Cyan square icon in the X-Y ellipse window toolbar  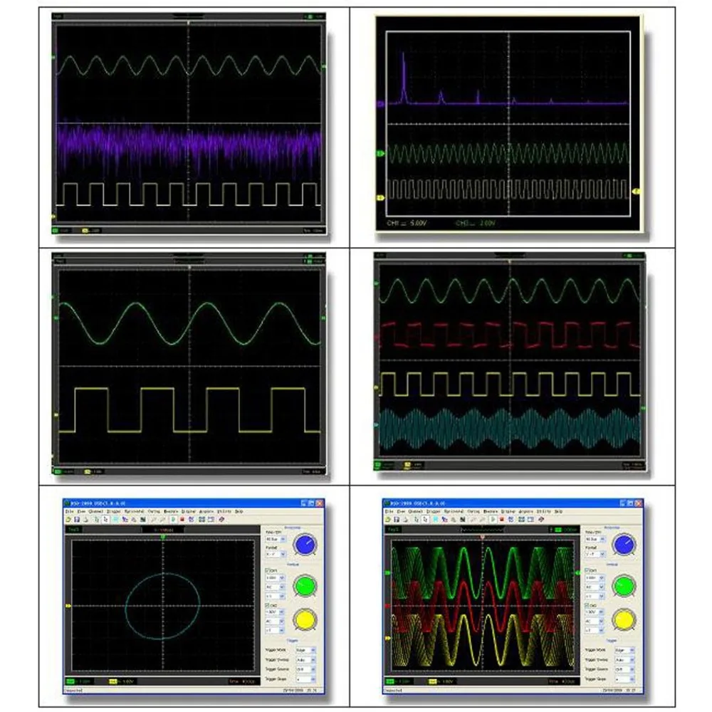click(115, 520)
